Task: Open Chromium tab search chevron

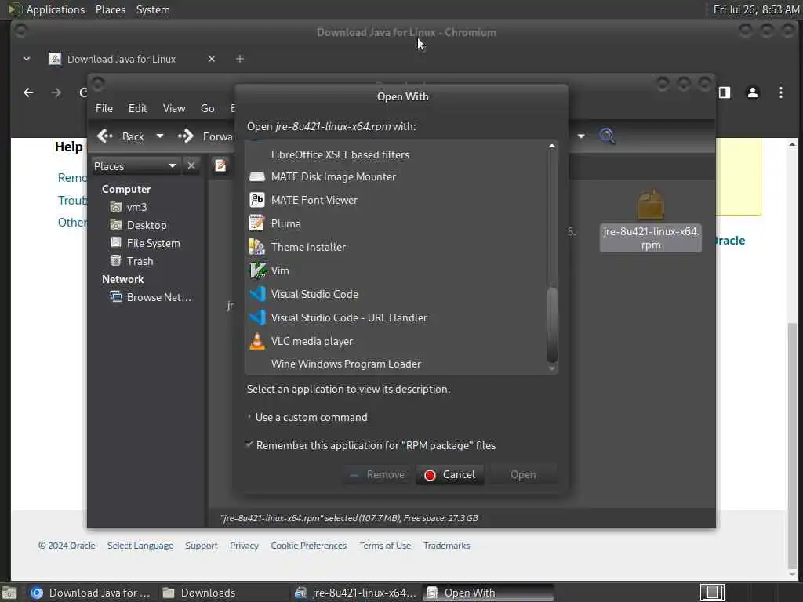Action: pos(27,59)
